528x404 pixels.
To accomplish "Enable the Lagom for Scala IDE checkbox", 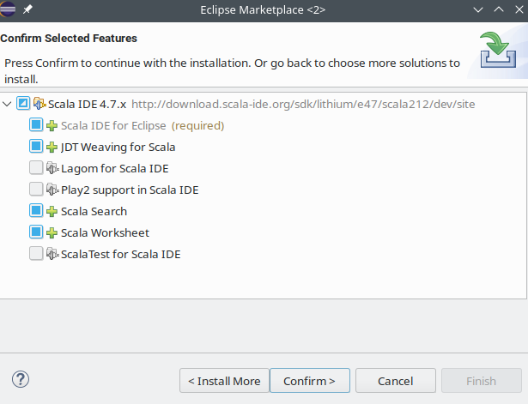I will [x=36, y=167].
